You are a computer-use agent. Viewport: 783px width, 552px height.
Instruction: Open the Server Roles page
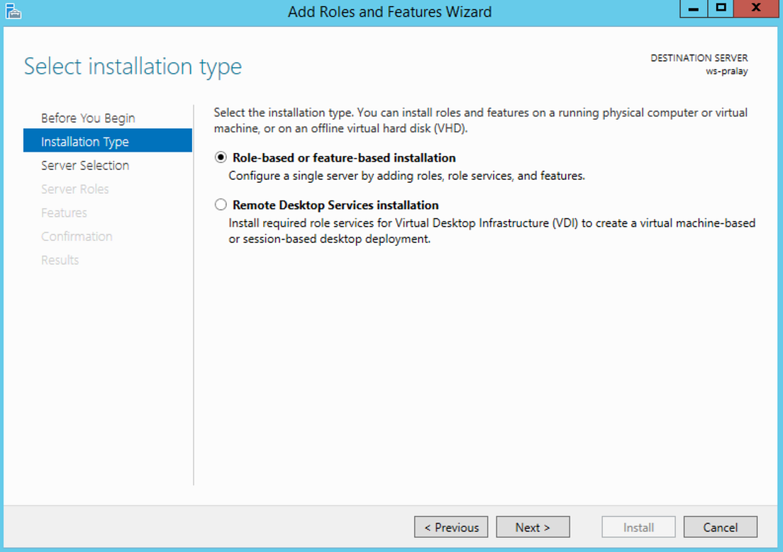[75, 188]
